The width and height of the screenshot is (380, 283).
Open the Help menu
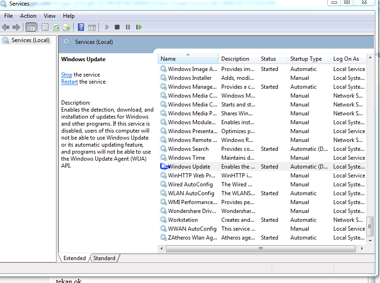69,16
